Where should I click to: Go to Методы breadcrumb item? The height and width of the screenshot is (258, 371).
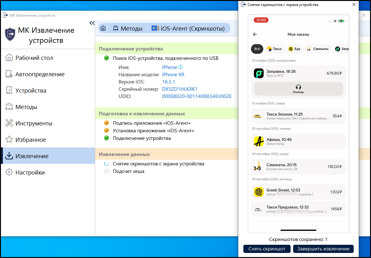(128, 28)
